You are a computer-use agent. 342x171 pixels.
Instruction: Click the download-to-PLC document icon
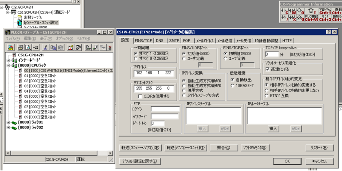click(88, 48)
